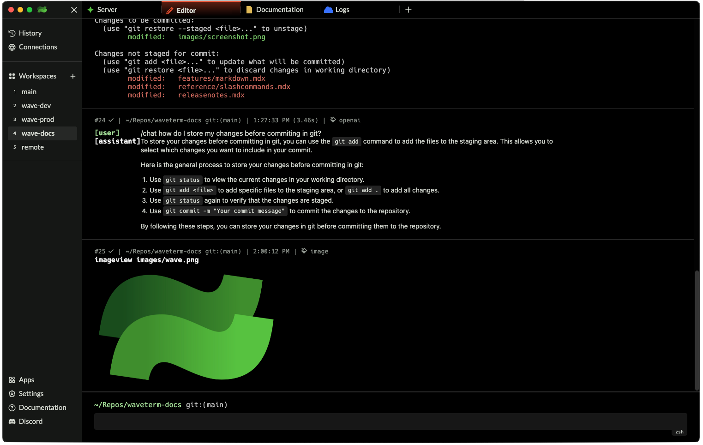Select the wave-prod workspace
Image resolution: width=703 pixels, height=445 pixels.
pos(42,120)
